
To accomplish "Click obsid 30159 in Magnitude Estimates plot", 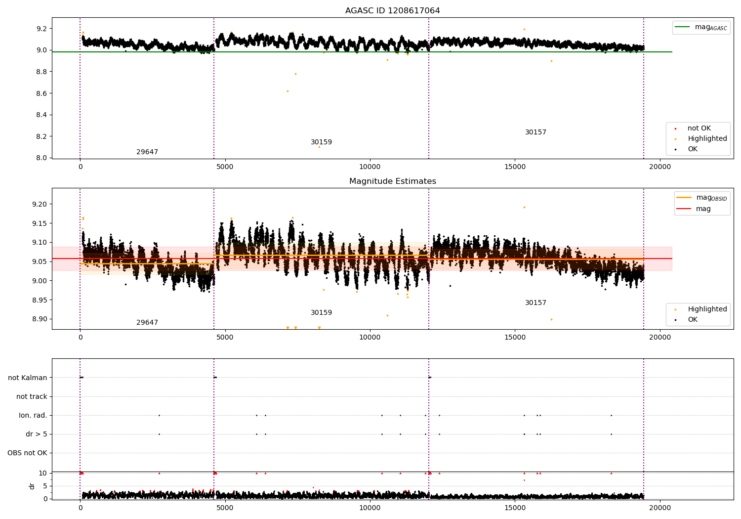I will click(x=321, y=313).
